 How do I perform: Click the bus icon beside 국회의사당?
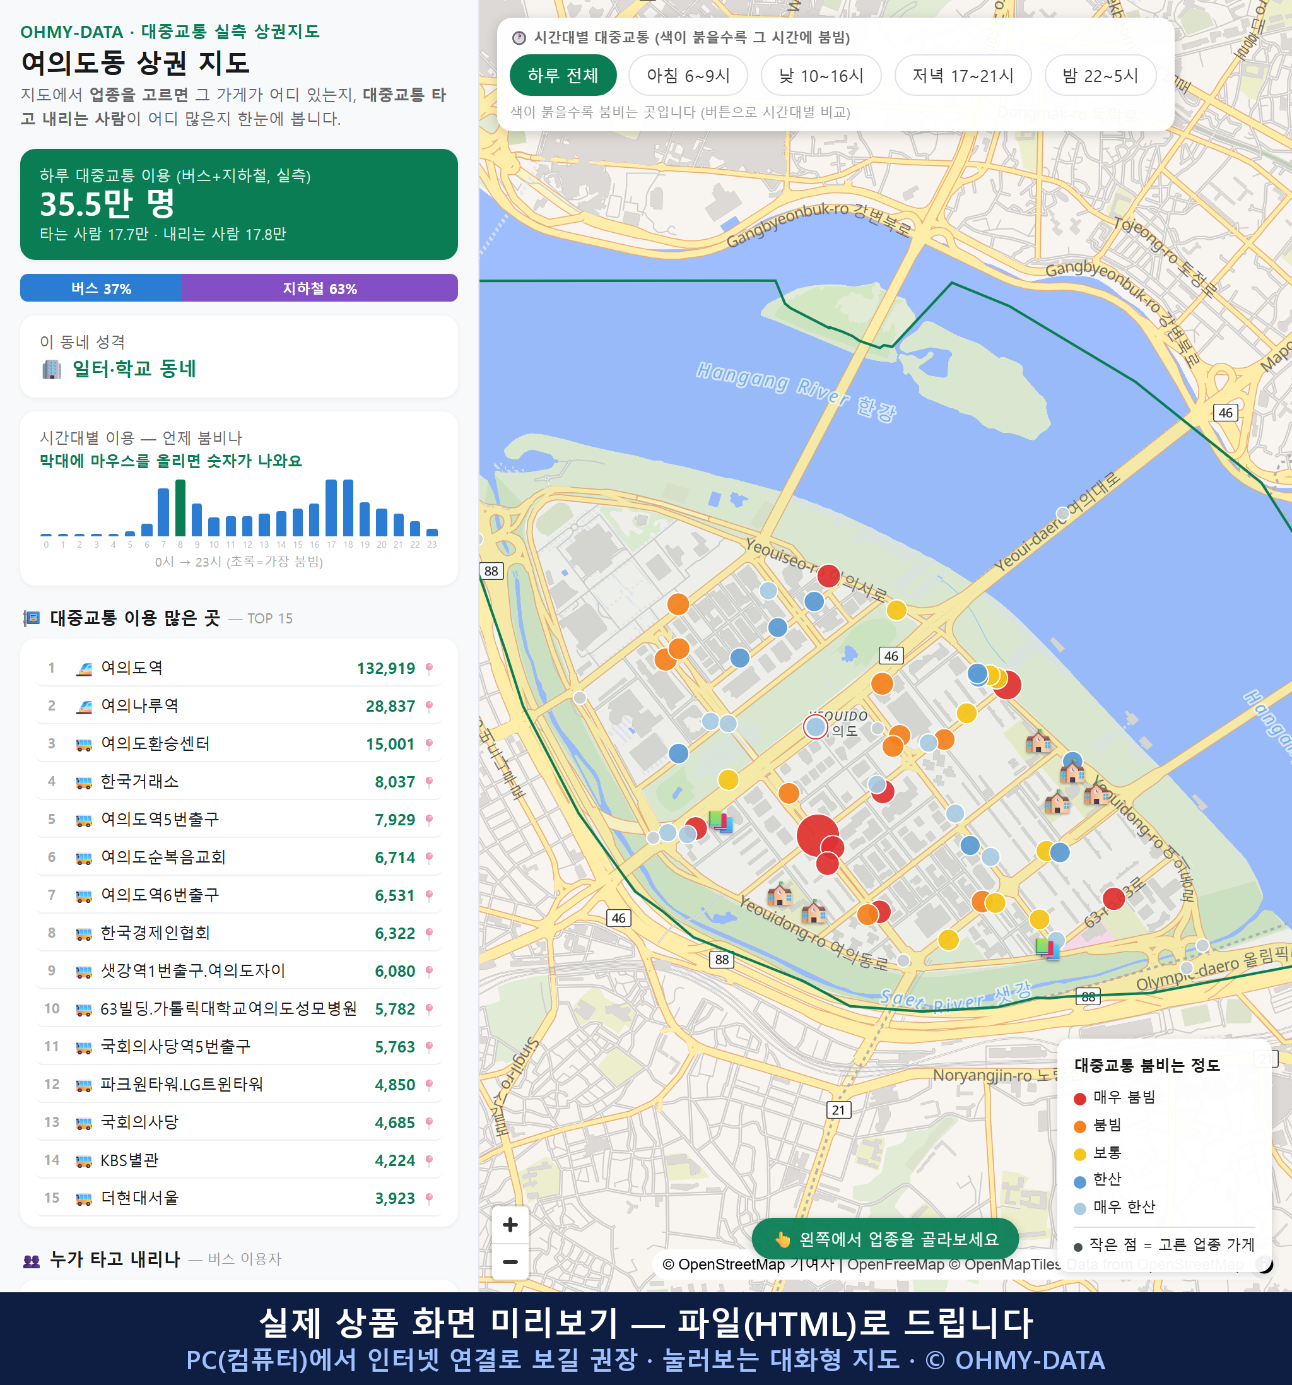(83, 1123)
